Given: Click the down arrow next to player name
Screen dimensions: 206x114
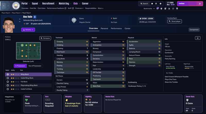Looking at the screenshot, I should click(20, 22).
